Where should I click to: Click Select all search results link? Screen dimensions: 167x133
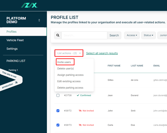102,53
